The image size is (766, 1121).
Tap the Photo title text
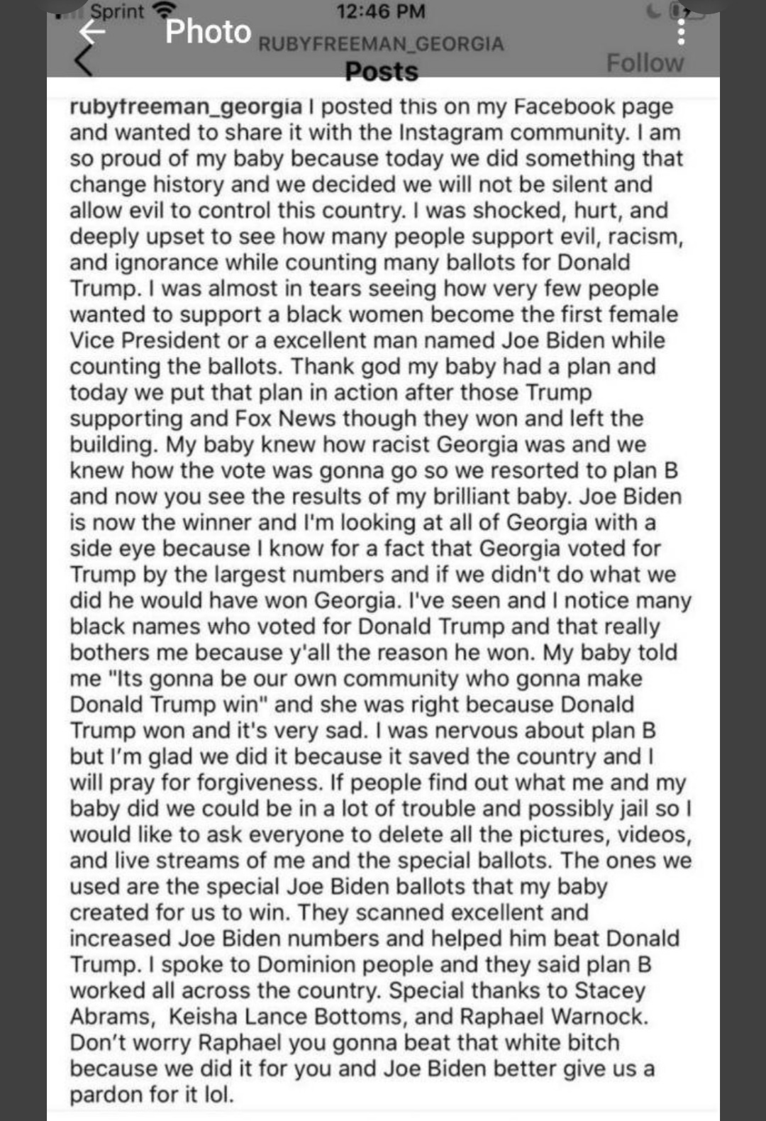click(x=208, y=31)
